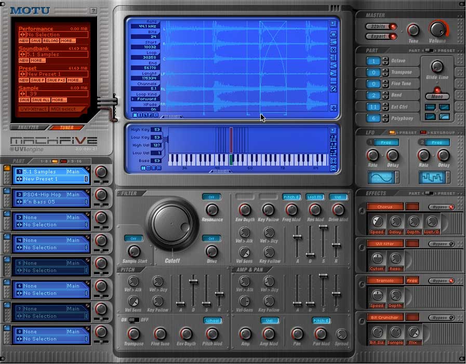The height and width of the screenshot is (364, 466).
Task: Click the move arrows icon at waveform bottom right
Action: coord(334,108)
